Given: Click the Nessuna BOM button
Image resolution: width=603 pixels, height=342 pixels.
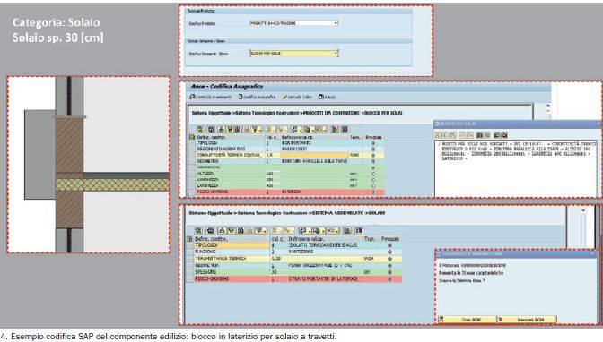Looking at the screenshot, I should pyautogui.click(x=527, y=320).
